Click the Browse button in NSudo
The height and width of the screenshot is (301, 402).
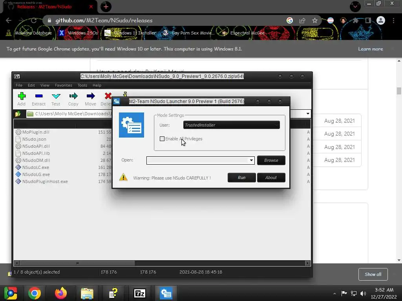pyautogui.click(x=271, y=160)
